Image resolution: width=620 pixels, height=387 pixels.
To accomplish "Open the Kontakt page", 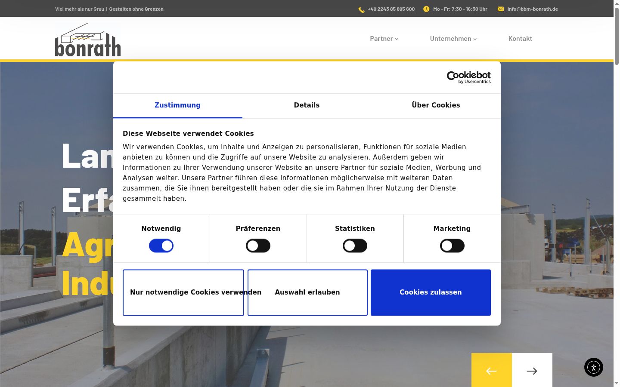I will pos(520,39).
